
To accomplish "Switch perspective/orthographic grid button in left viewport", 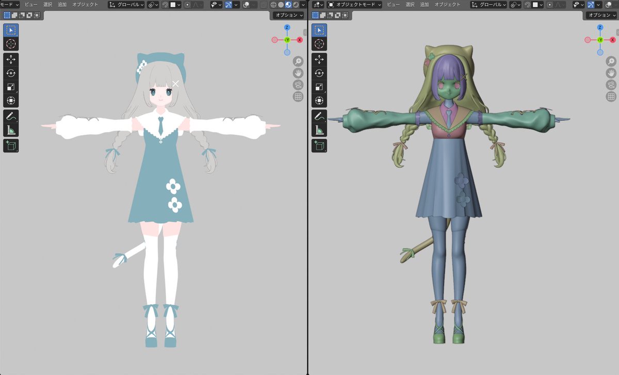I will [298, 96].
